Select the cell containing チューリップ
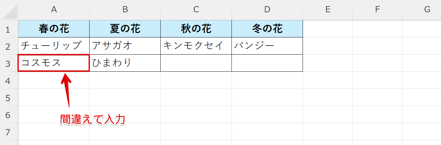This screenshot has width=441, height=145. click(54, 46)
